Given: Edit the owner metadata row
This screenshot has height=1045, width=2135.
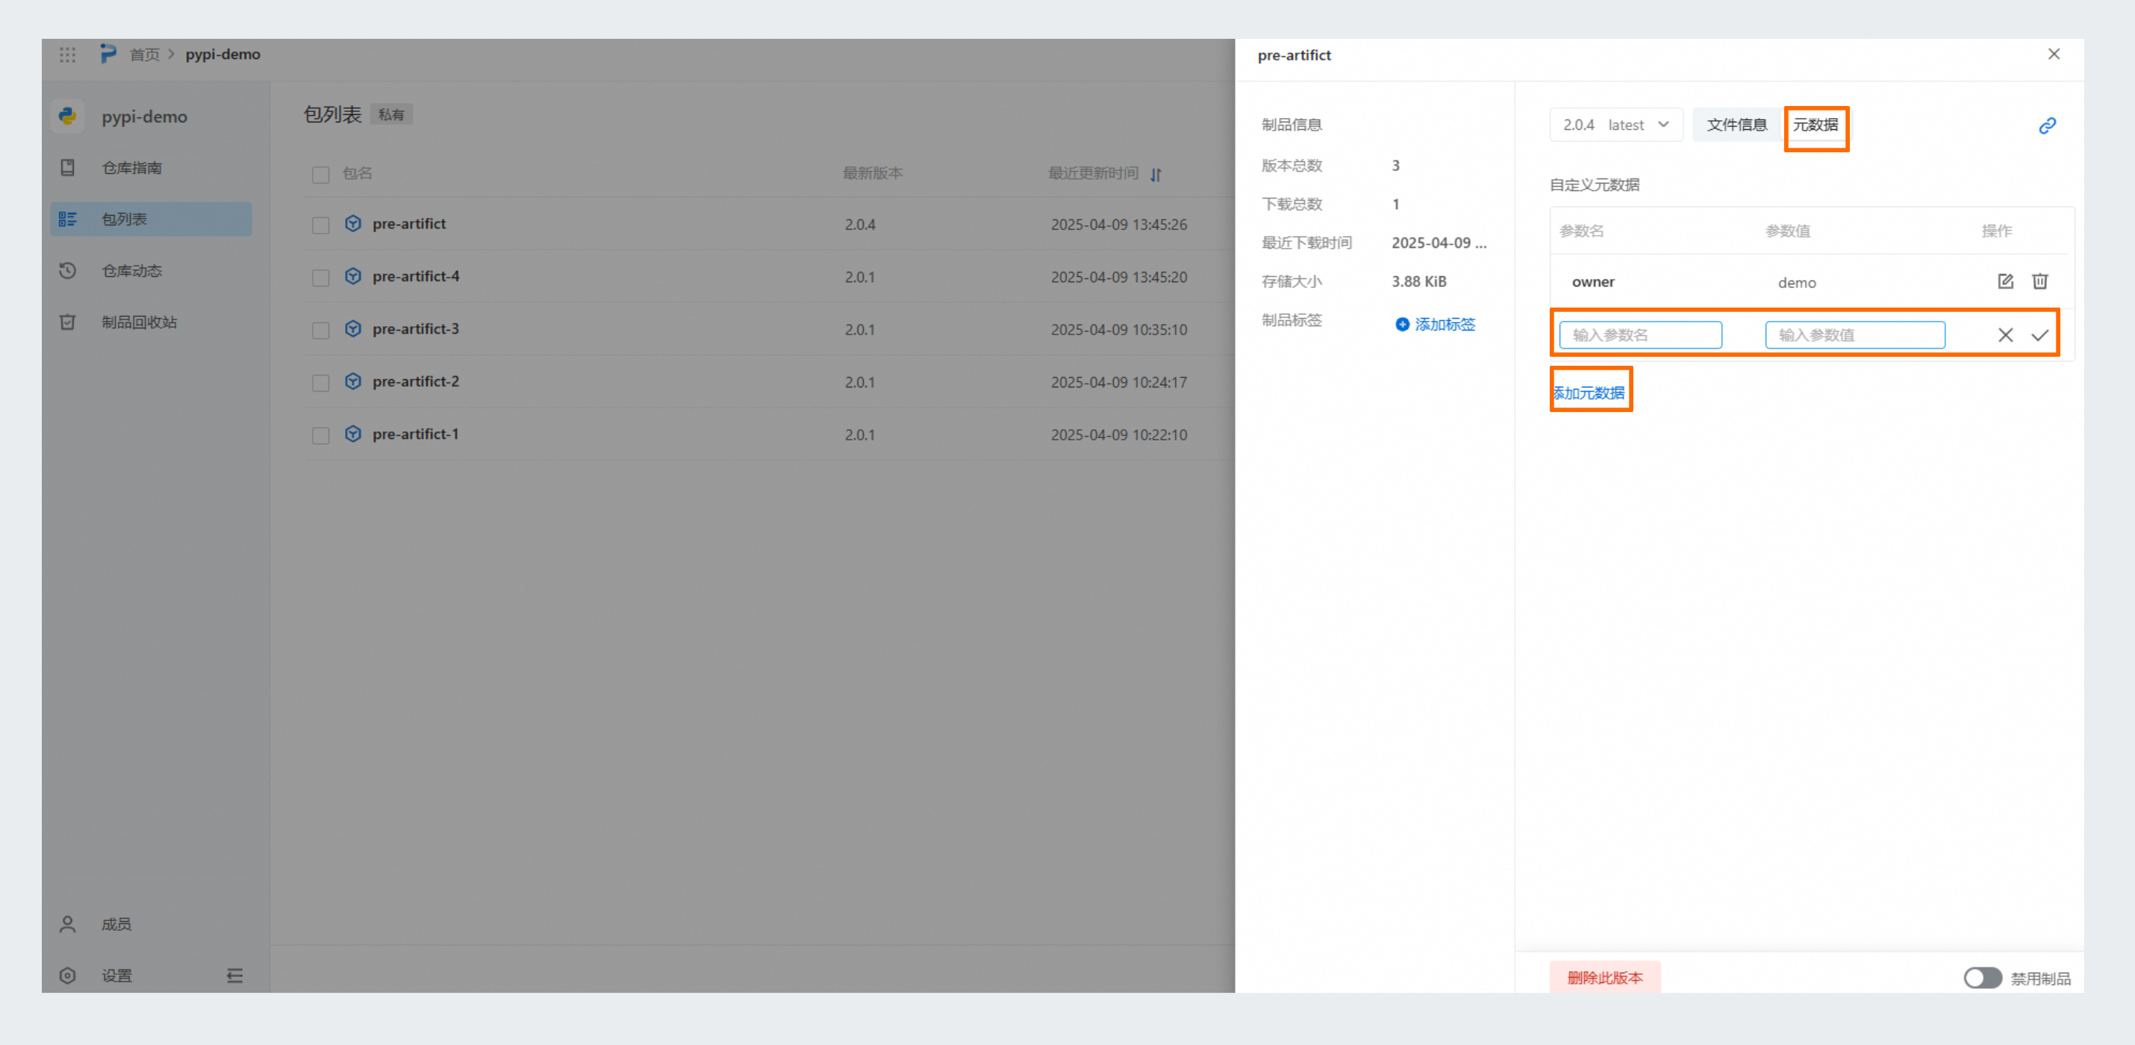Looking at the screenshot, I should (x=2005, y=281).
